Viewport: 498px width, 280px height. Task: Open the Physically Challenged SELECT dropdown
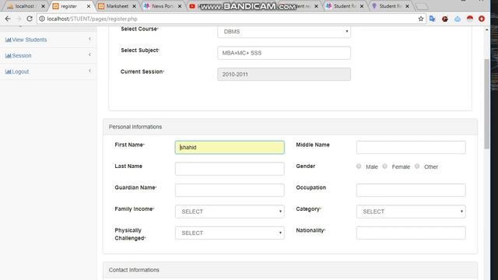(230, 233)
